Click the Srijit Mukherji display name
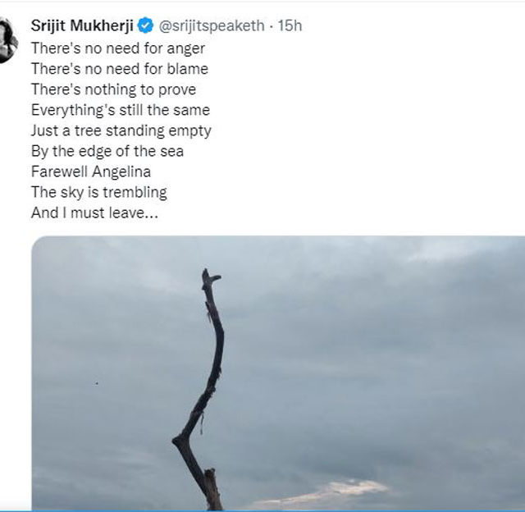This screenshot has height=512, width=525. click(82, 25)
